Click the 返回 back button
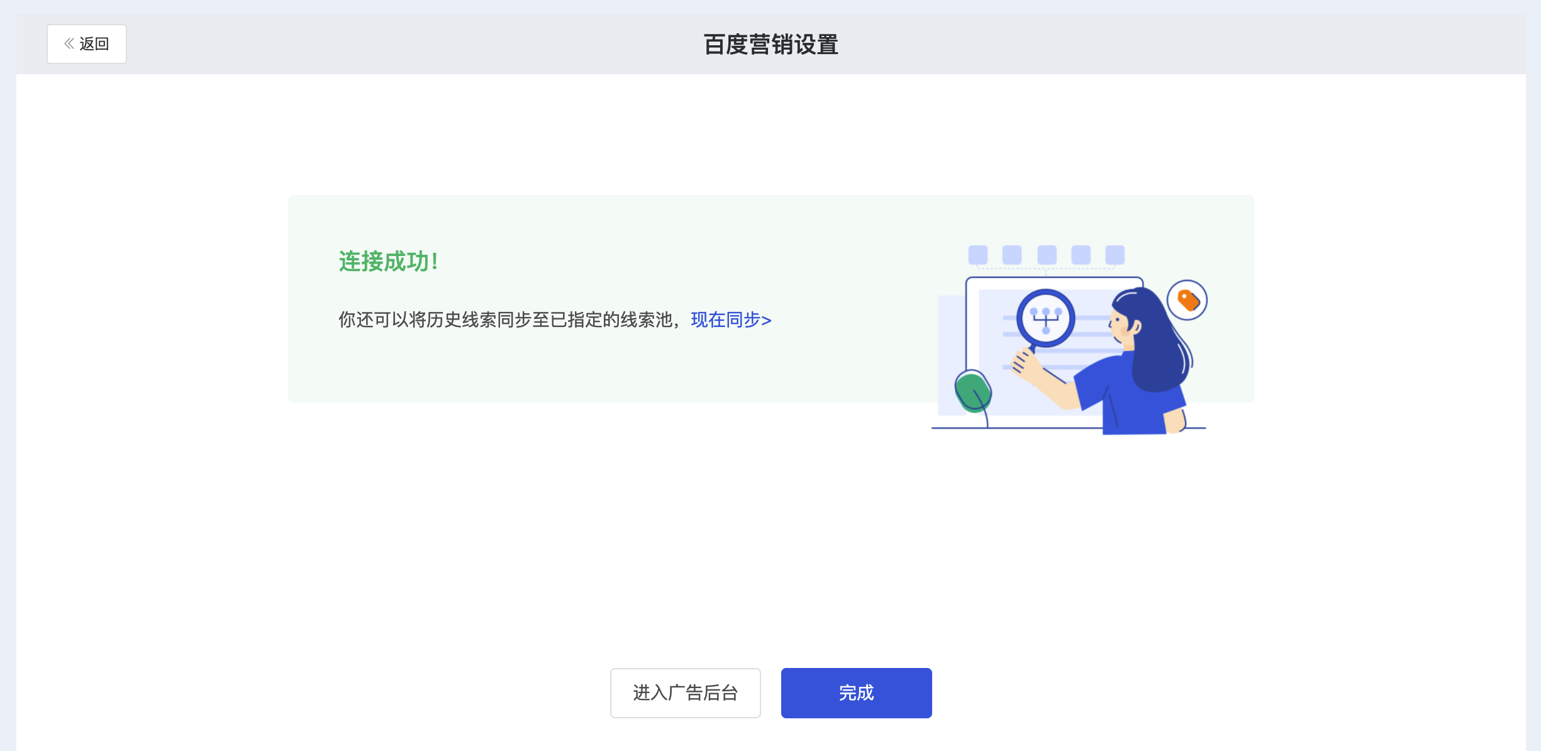Viewport: 1541px width, 751px height. pyautogui.click(x=87, y=44)
